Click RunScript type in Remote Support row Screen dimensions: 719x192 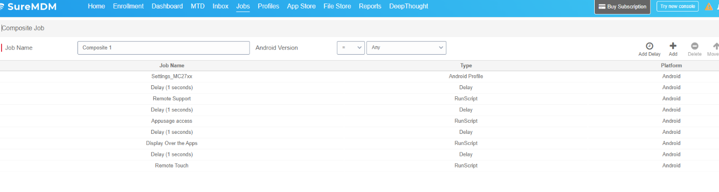(x=466, y=99)
